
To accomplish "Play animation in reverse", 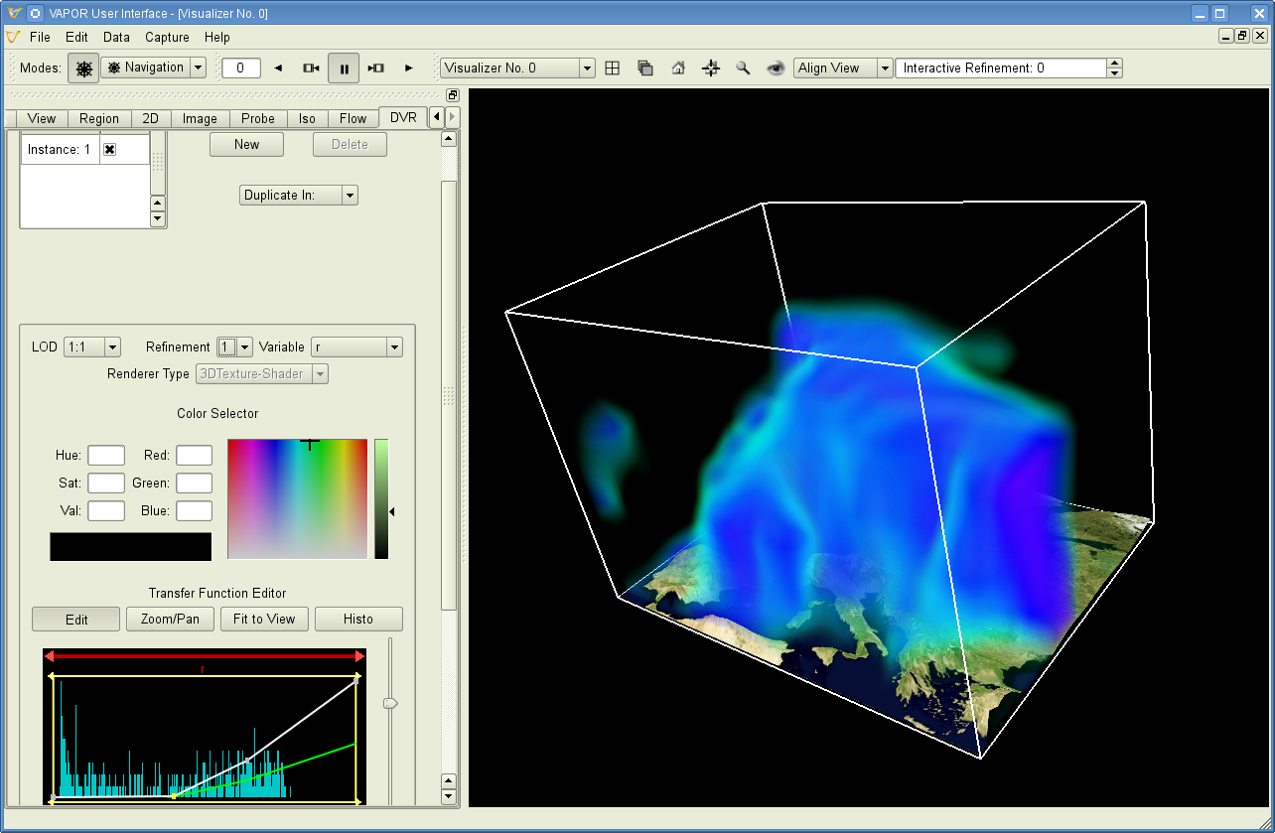I will click(x=278, y=69).
